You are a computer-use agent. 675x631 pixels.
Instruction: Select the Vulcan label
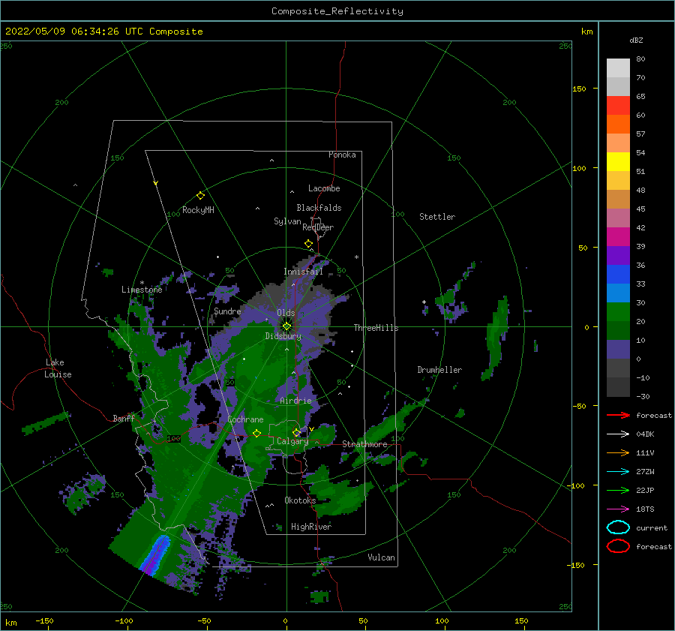(x=382, y=557)
